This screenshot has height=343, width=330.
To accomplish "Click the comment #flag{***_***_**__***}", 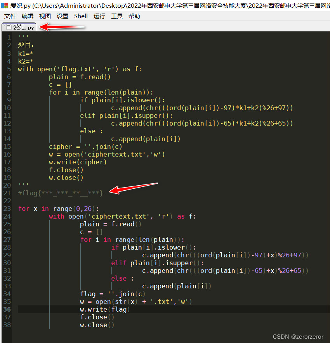I will [60, 193].
